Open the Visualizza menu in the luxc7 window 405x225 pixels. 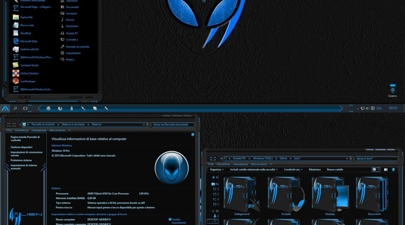(x=241, y=164)
